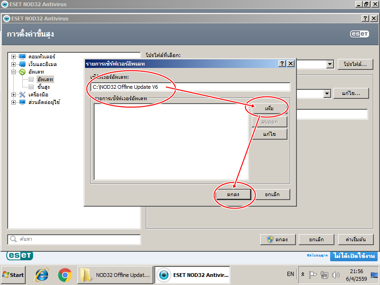Cancel the server list dialog with ยกเลิก
The width and height of the screenshot is (380, 285).
coord(272,194)
